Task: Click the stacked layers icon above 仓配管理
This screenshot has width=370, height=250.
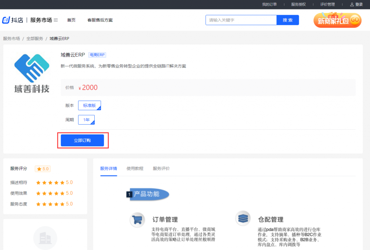Action: (243, 218)
